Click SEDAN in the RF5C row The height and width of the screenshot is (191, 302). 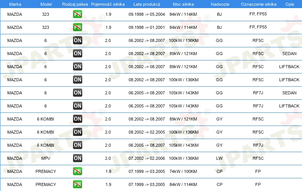pyautogui.click(x=289, y=54)
